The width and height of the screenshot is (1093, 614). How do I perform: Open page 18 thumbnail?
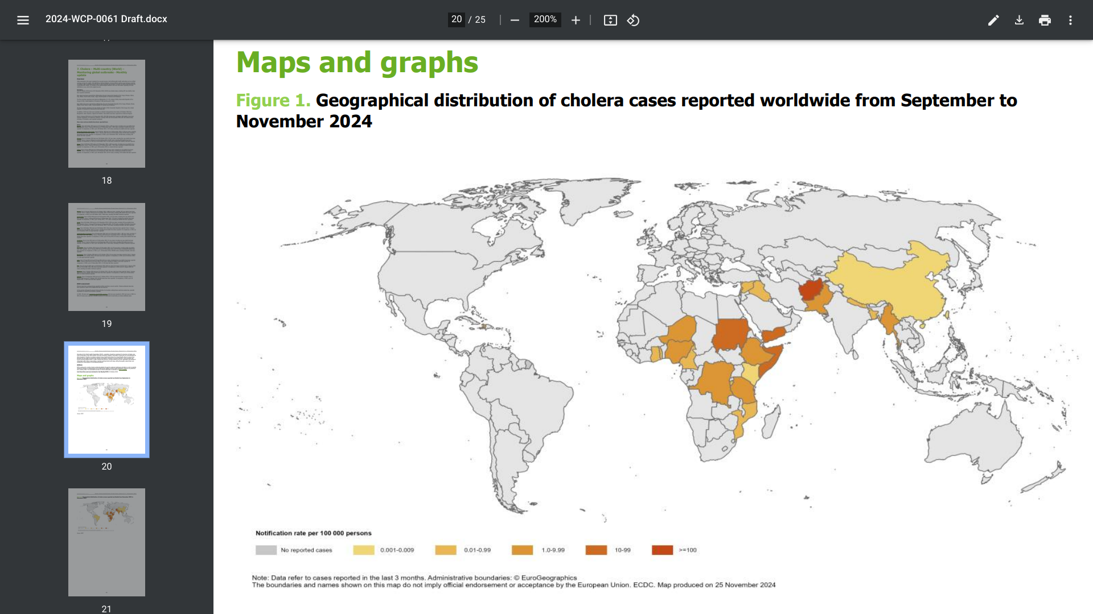(x=106, y=114)
